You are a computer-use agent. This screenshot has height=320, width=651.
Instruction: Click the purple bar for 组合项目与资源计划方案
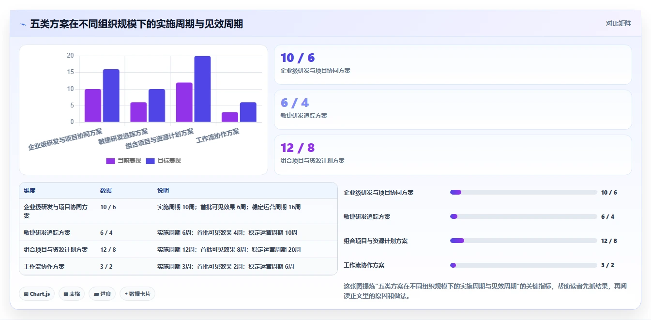click(x=184, y=102)
